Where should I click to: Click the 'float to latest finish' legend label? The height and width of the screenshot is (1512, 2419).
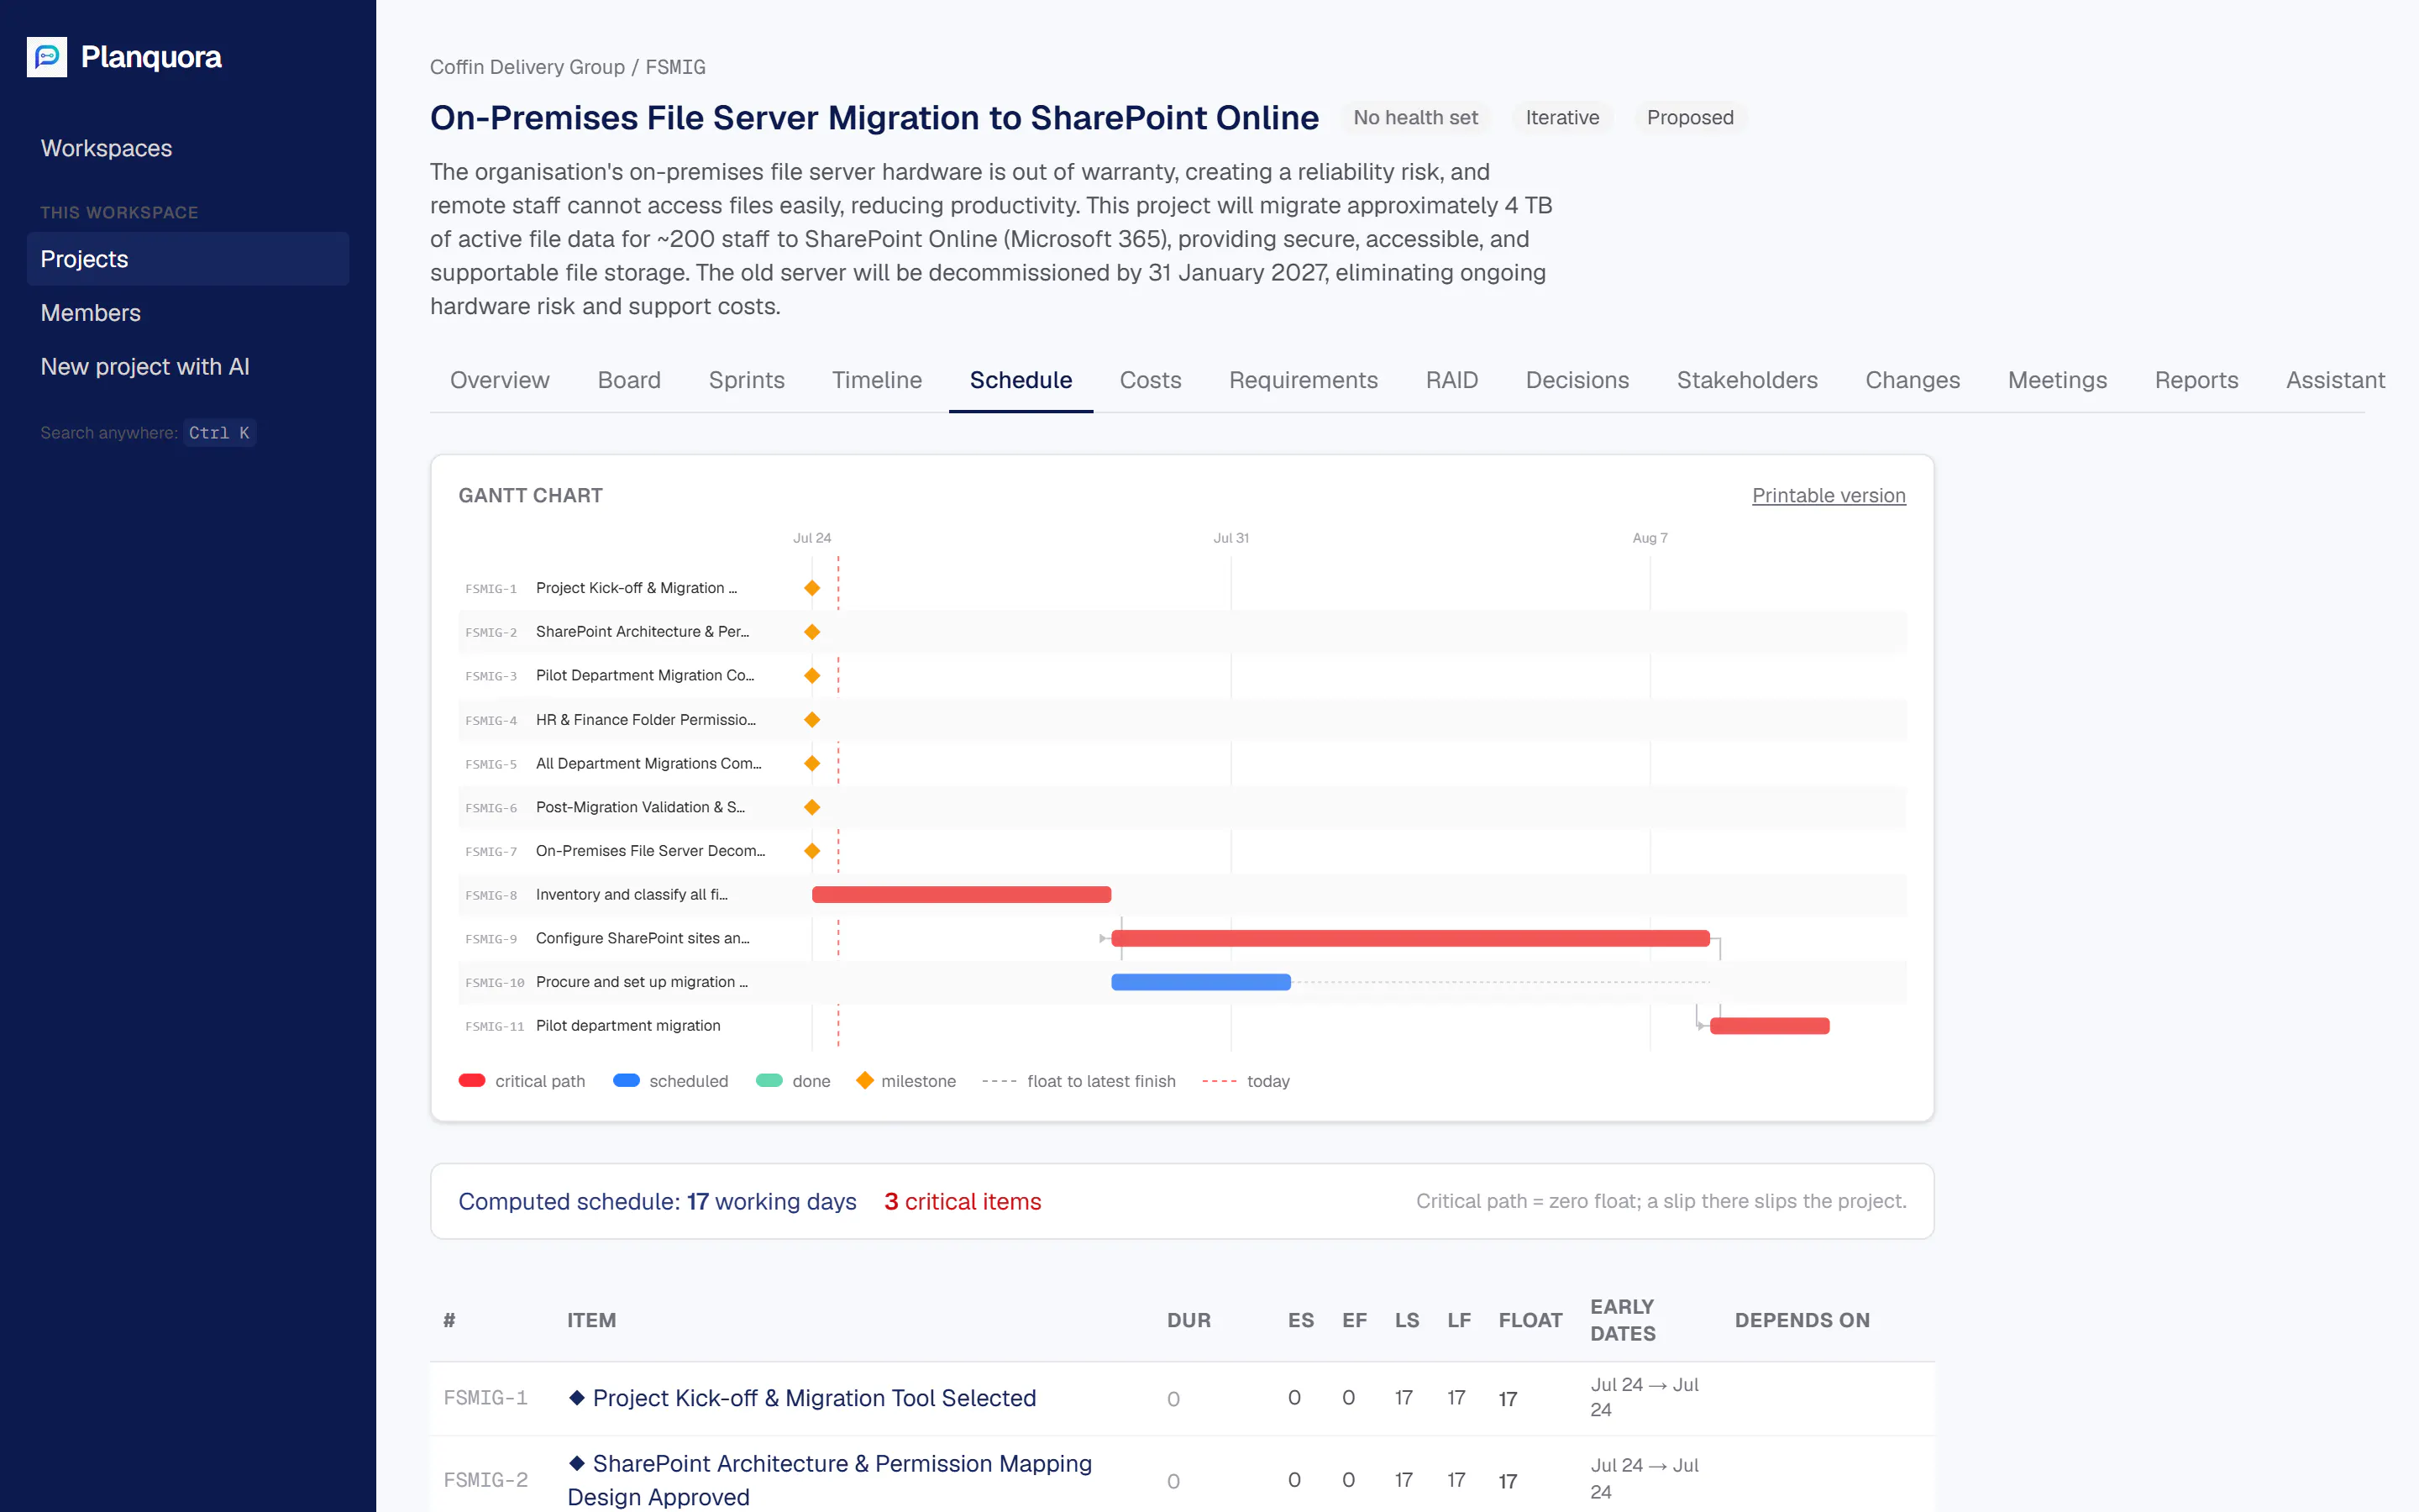point(1100,1080)
